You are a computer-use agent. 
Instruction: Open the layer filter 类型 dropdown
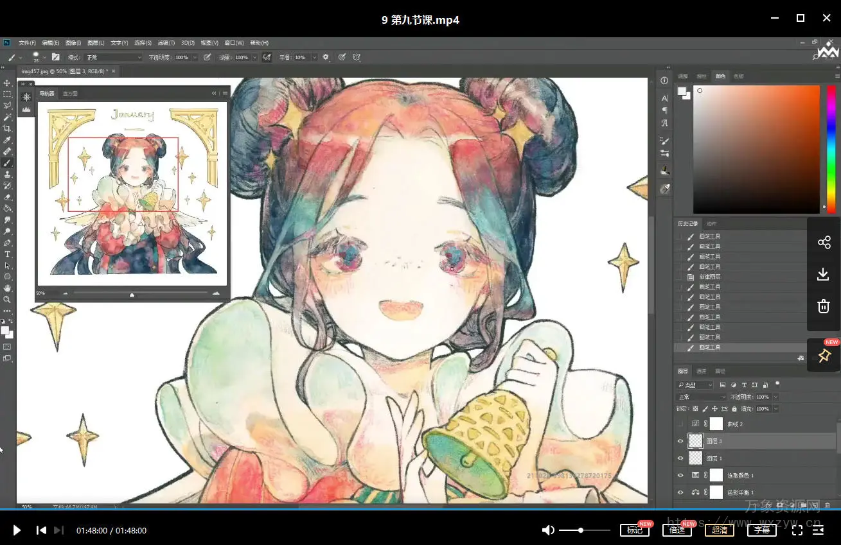point(695,385)
